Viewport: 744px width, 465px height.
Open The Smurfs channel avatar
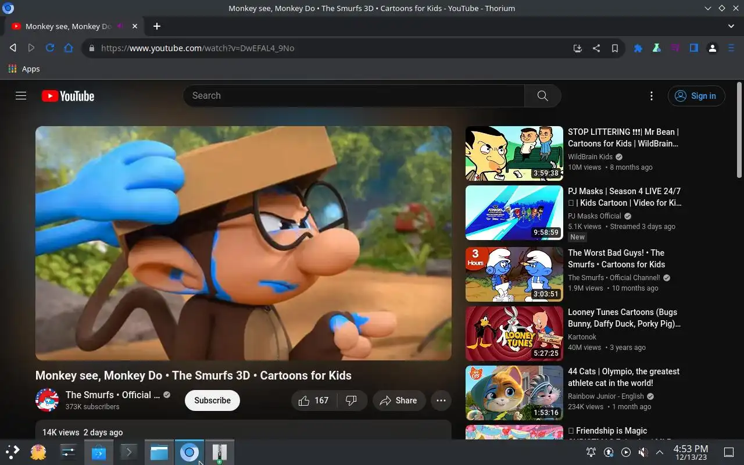point(47,400)
